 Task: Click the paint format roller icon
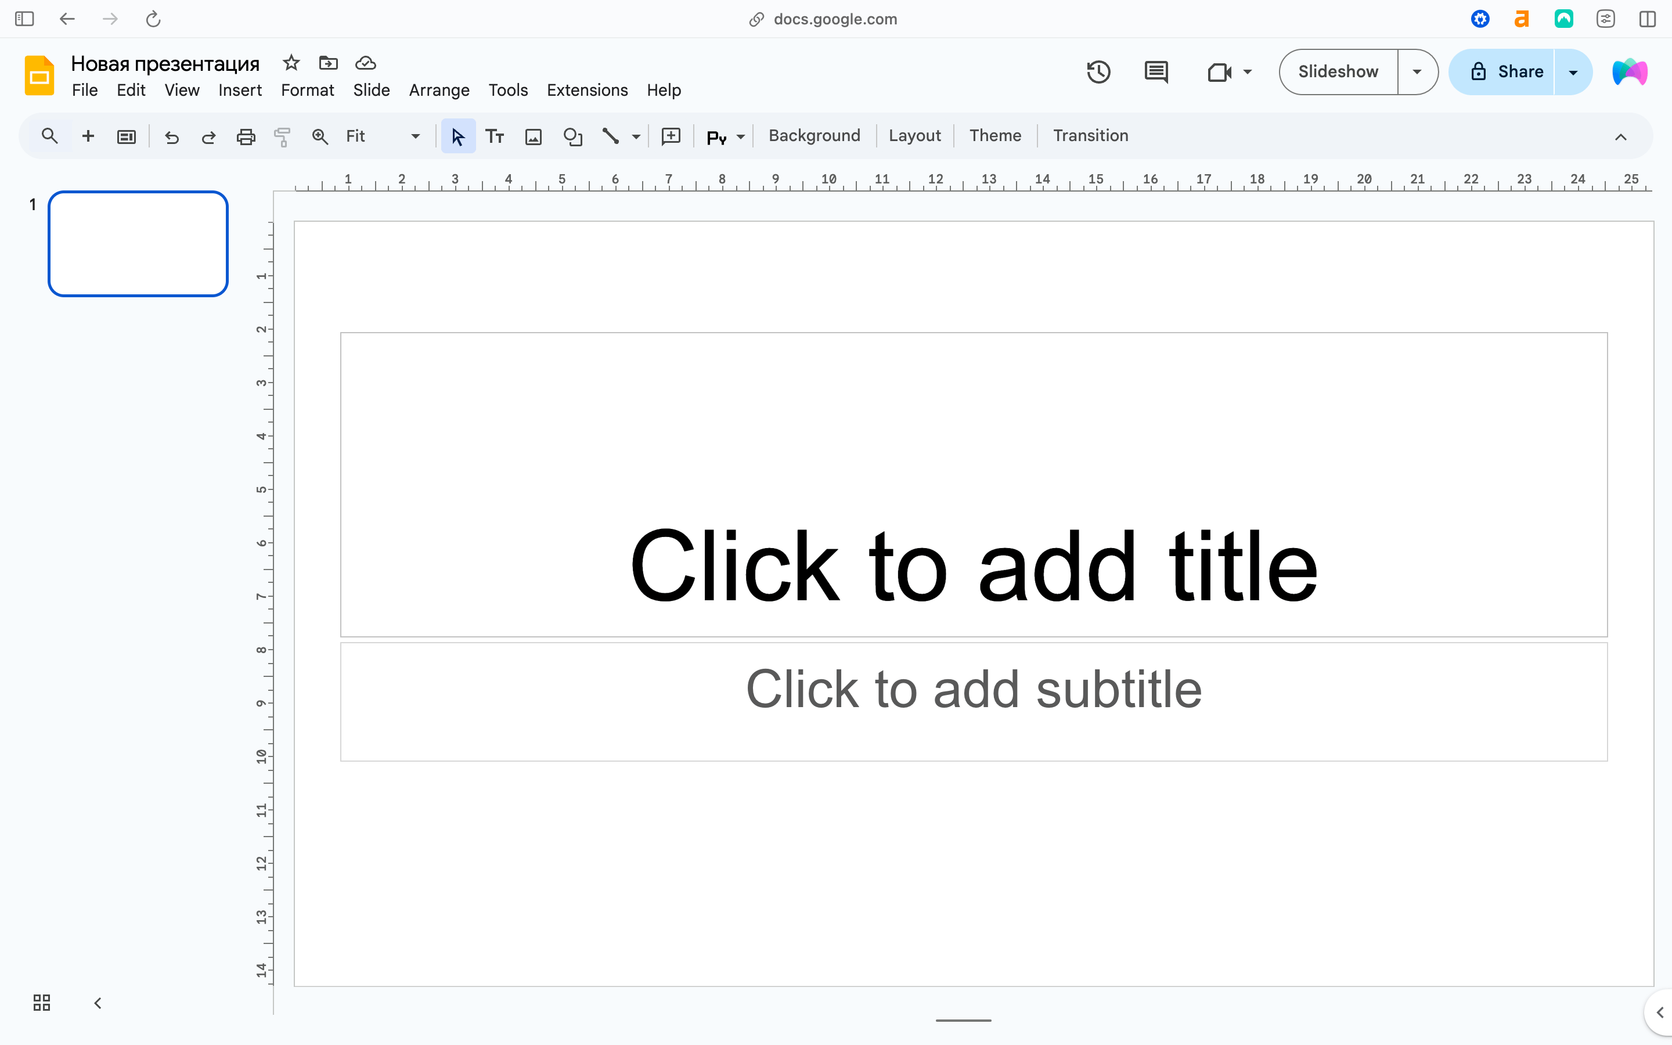click(x=282, y=136)
